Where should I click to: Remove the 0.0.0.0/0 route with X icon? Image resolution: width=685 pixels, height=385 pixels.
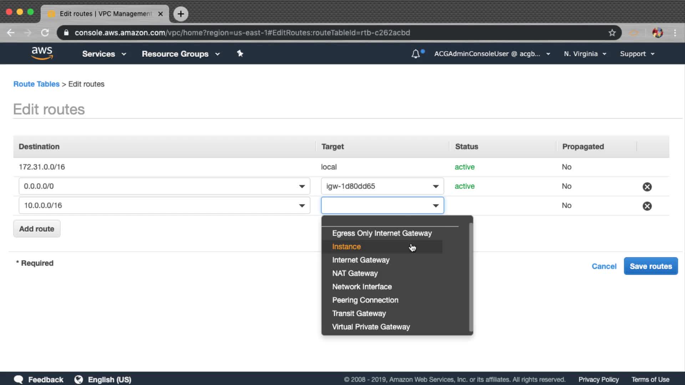647,187
